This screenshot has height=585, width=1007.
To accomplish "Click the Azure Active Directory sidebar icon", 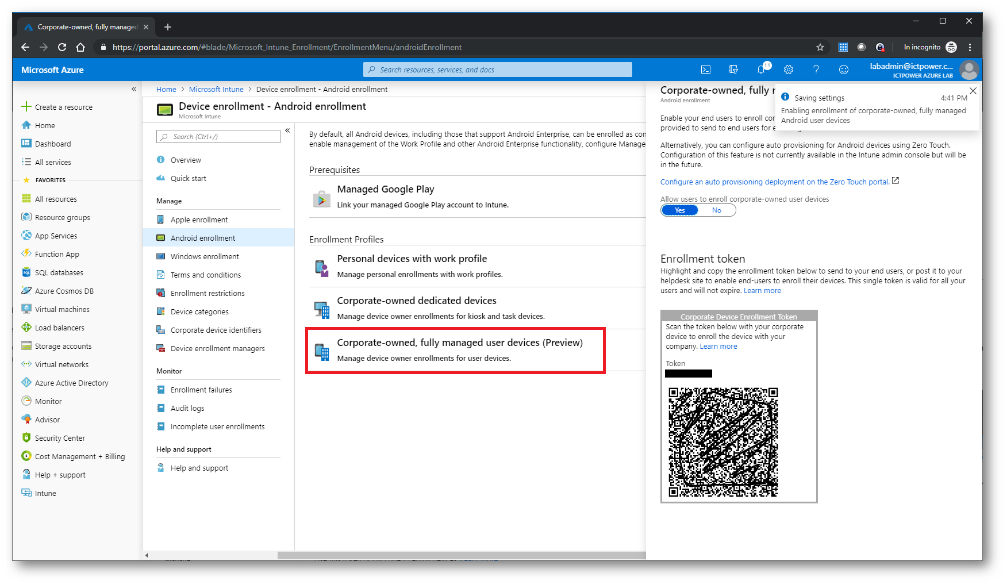I will tap(26, 383).
